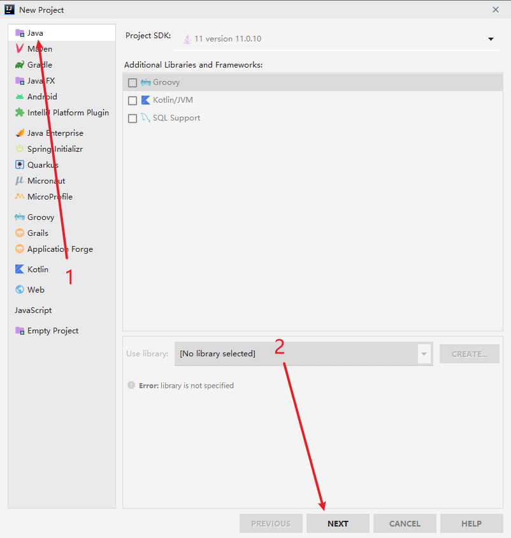Expand the Use library combo box arrow
This screenshot has width=511, height=538.
pos(424,354)
